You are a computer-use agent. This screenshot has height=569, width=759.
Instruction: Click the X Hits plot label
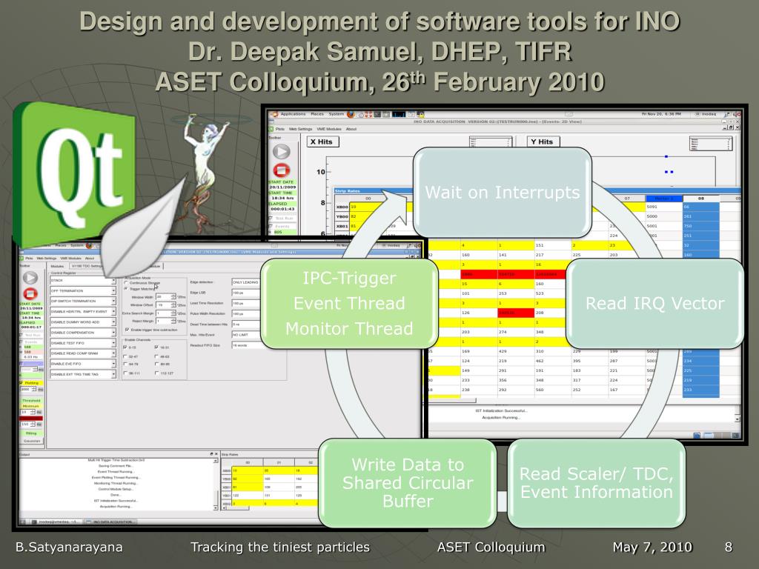click(322, 142)
